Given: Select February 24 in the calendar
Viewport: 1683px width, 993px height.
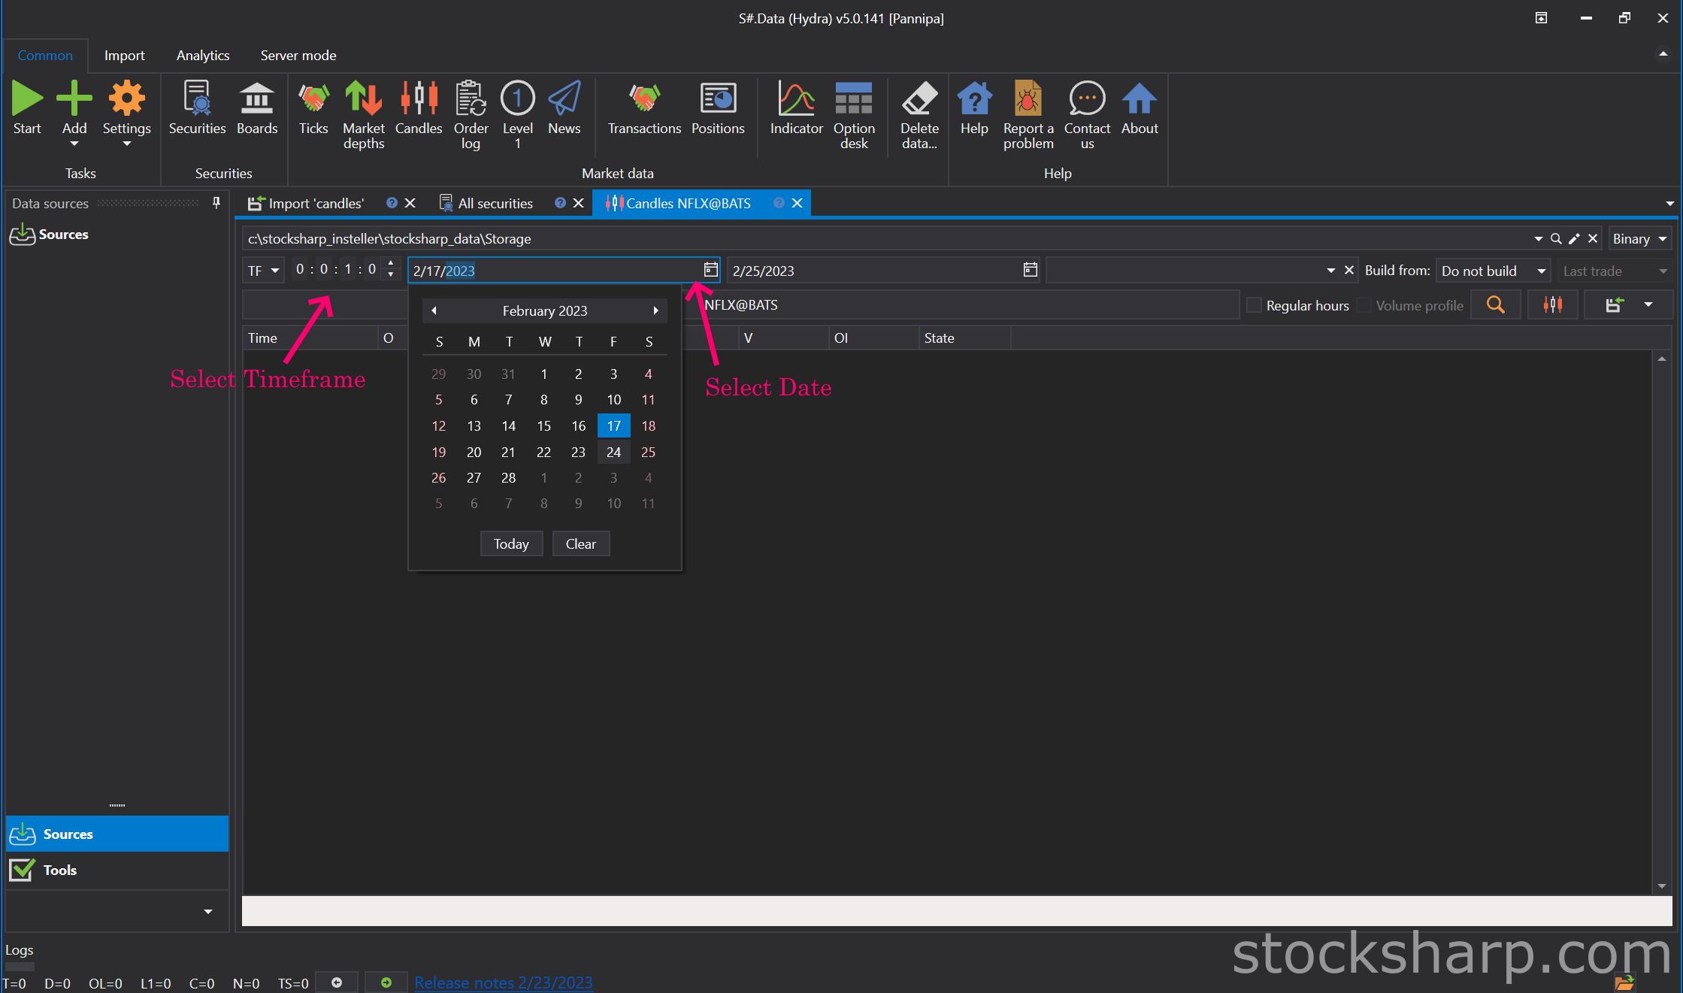Looking at the screenshot, I should 613,452.
